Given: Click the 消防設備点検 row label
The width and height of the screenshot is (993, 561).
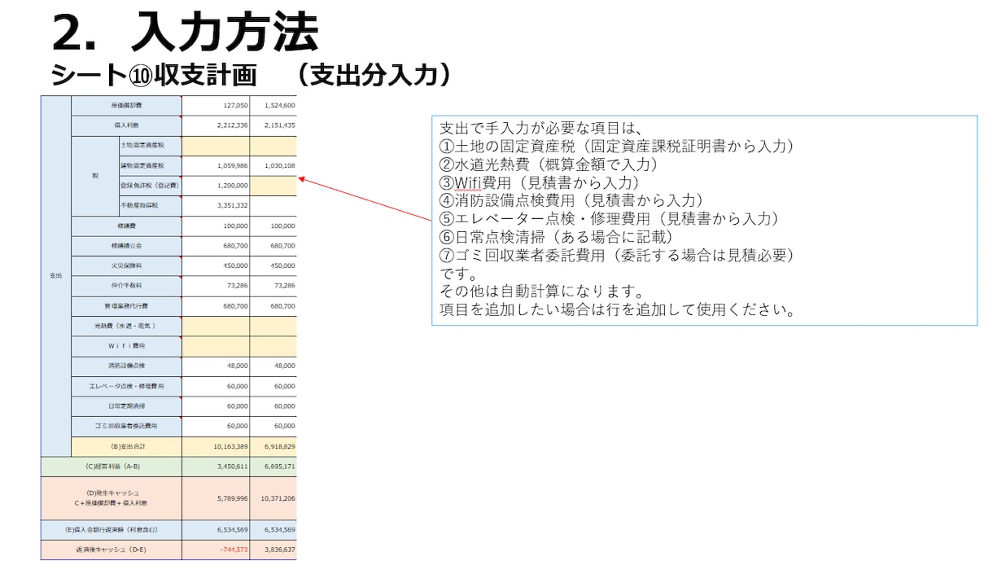Looking at the screenshot, I should 126,366.
